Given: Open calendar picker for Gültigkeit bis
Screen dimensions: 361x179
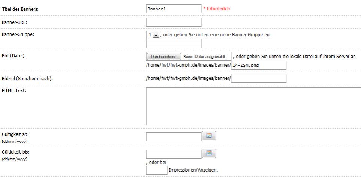Looking at the screenshot, I should point(209,154).
